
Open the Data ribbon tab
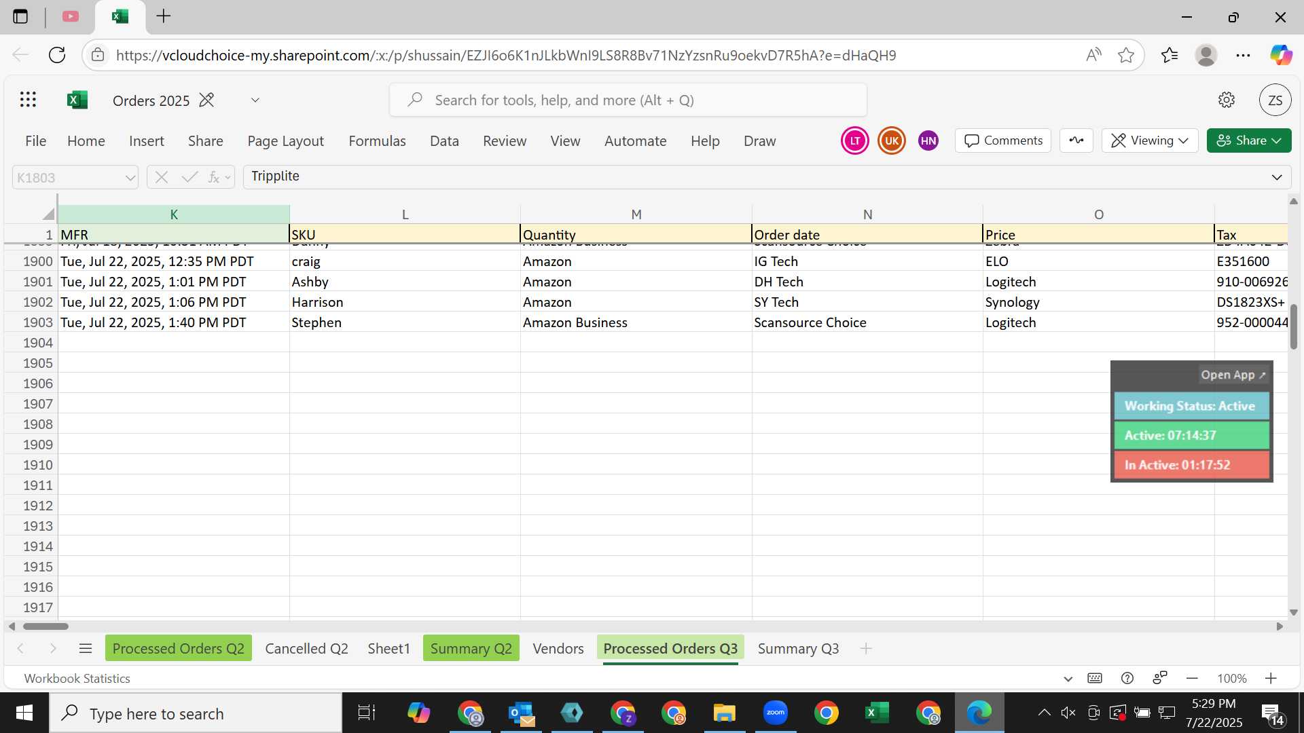pos(444,140)
